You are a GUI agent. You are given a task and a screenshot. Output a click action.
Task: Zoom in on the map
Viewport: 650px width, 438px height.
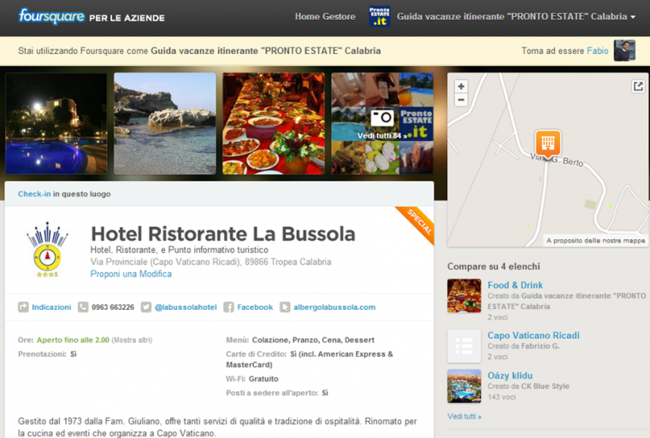click(461, 86)
